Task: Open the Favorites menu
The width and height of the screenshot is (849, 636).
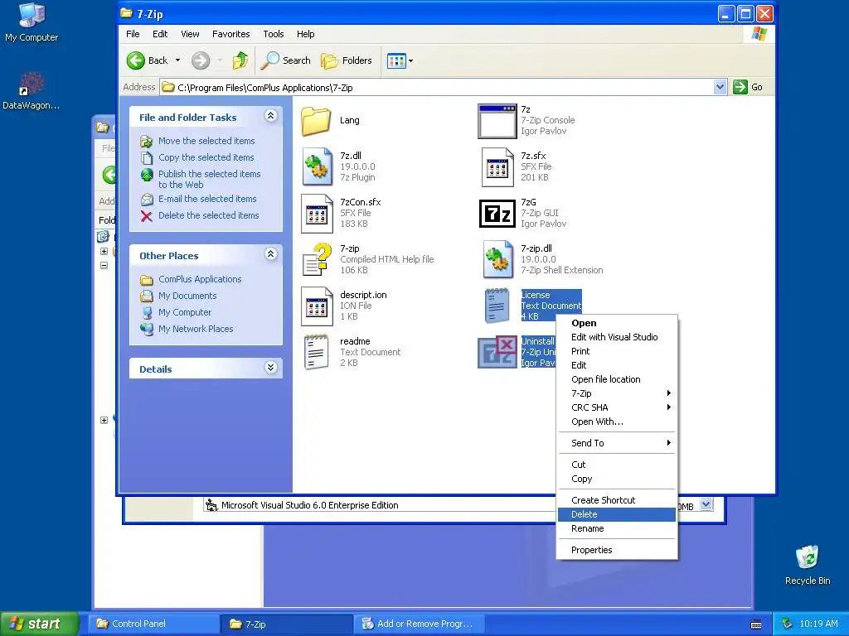Action: 230,34
